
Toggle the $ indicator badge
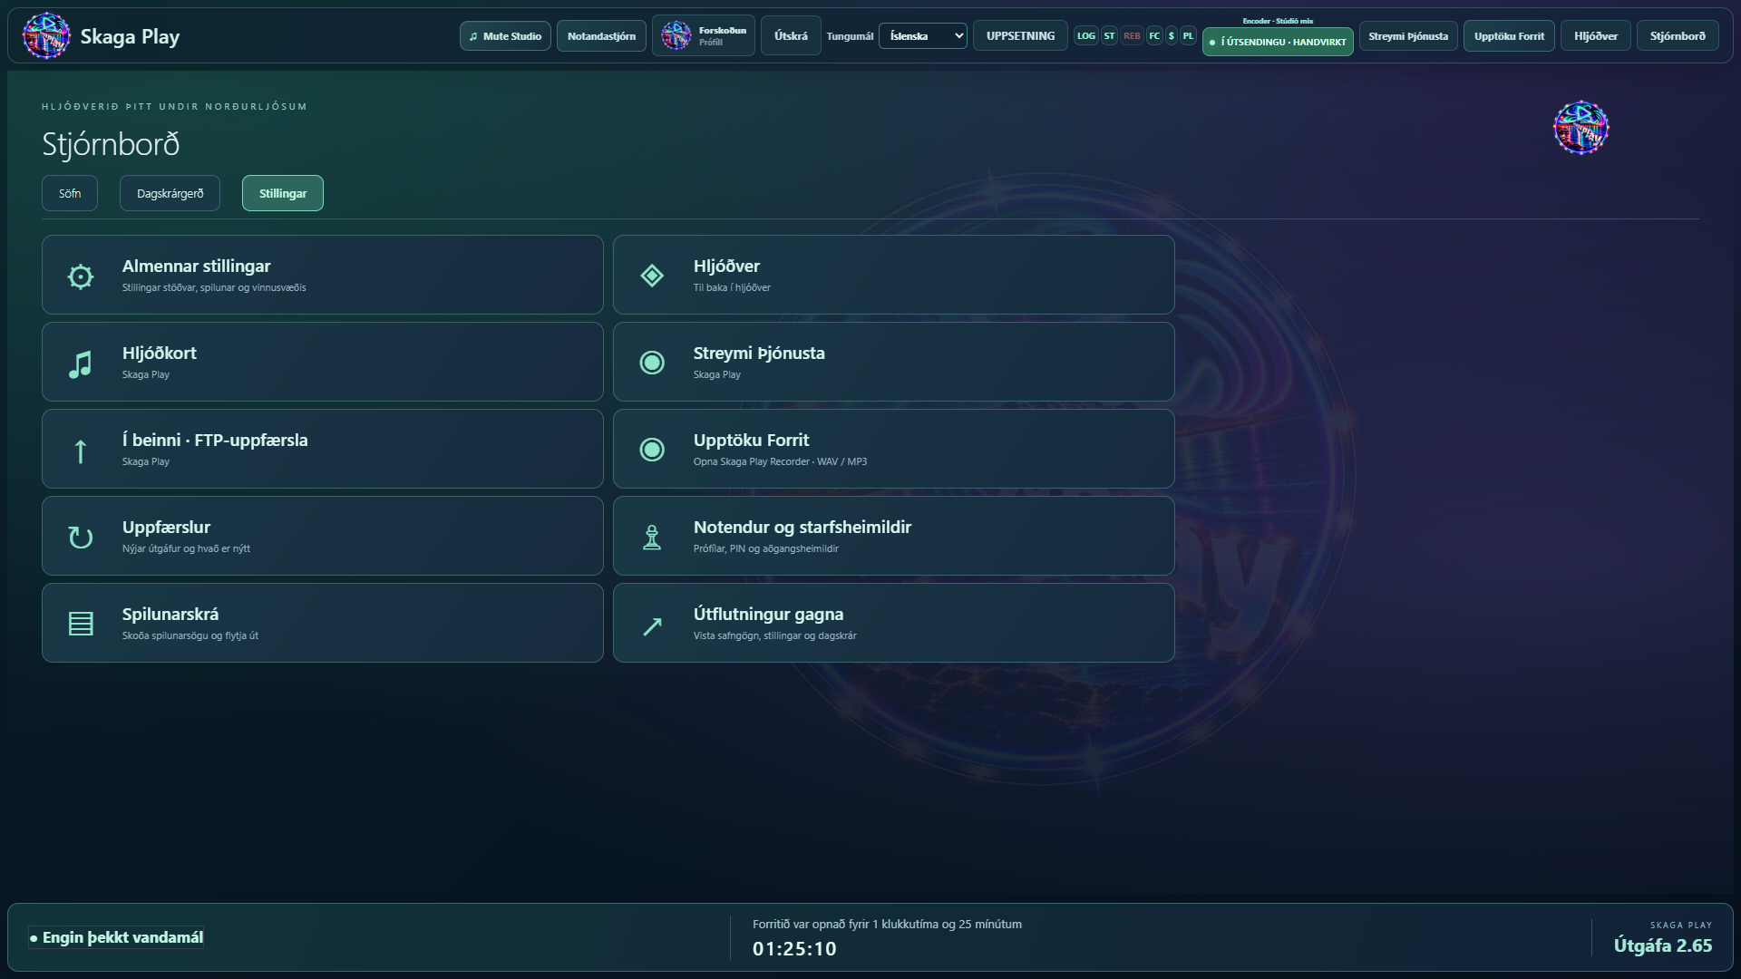pos(1172,36)
